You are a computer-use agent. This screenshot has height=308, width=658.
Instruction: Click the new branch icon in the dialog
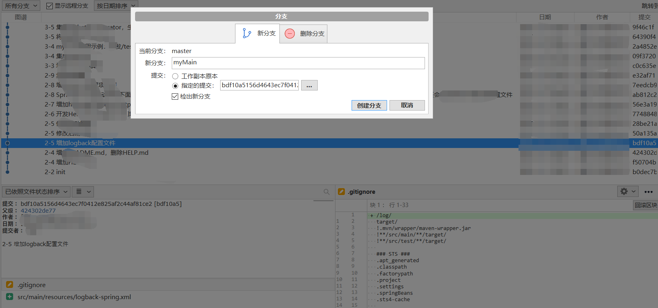[x=247, y=33]
